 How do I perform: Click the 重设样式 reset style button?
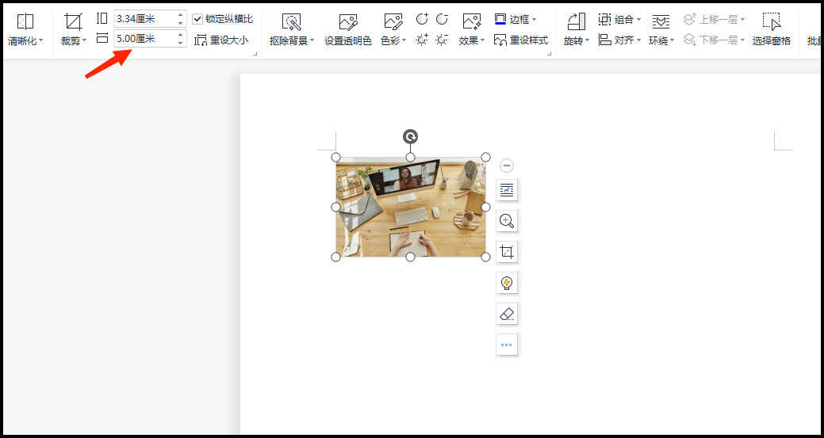(521, 40)
